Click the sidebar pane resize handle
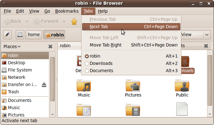This screenshot has height=125, width=214. click(56, 80)
